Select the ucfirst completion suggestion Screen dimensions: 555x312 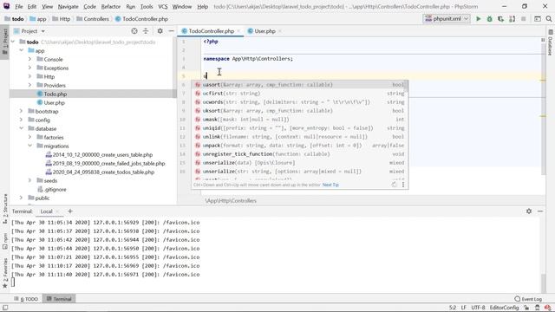300,94
